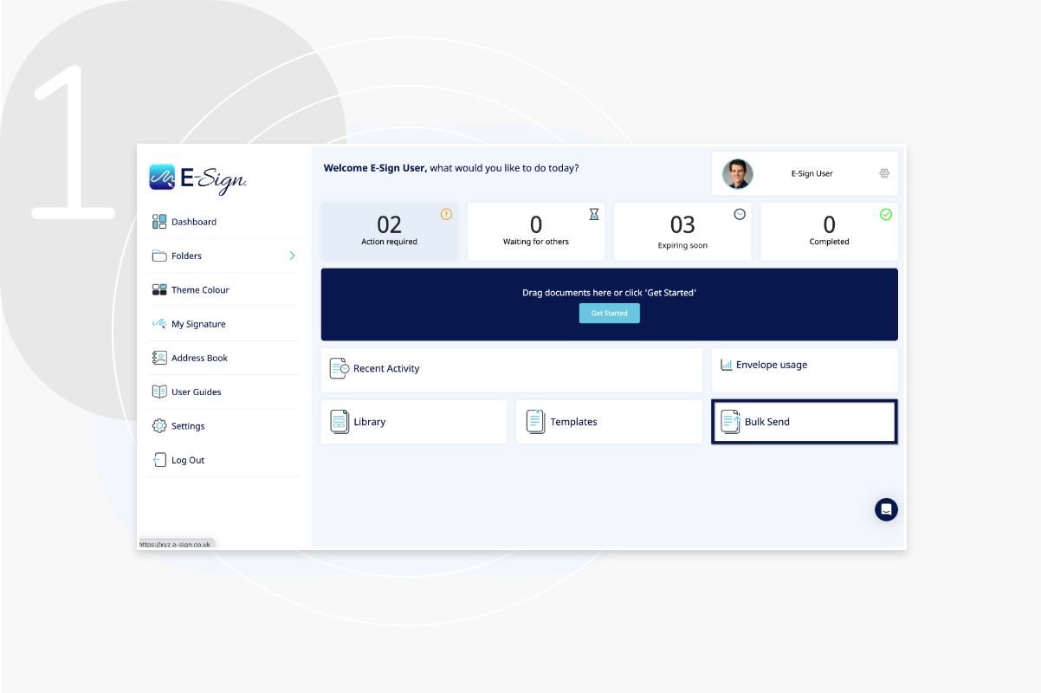Screen dimensions: 1041x693
Task: Open the Dashboard icon in sidebar
Action: [x=159, y=222]
